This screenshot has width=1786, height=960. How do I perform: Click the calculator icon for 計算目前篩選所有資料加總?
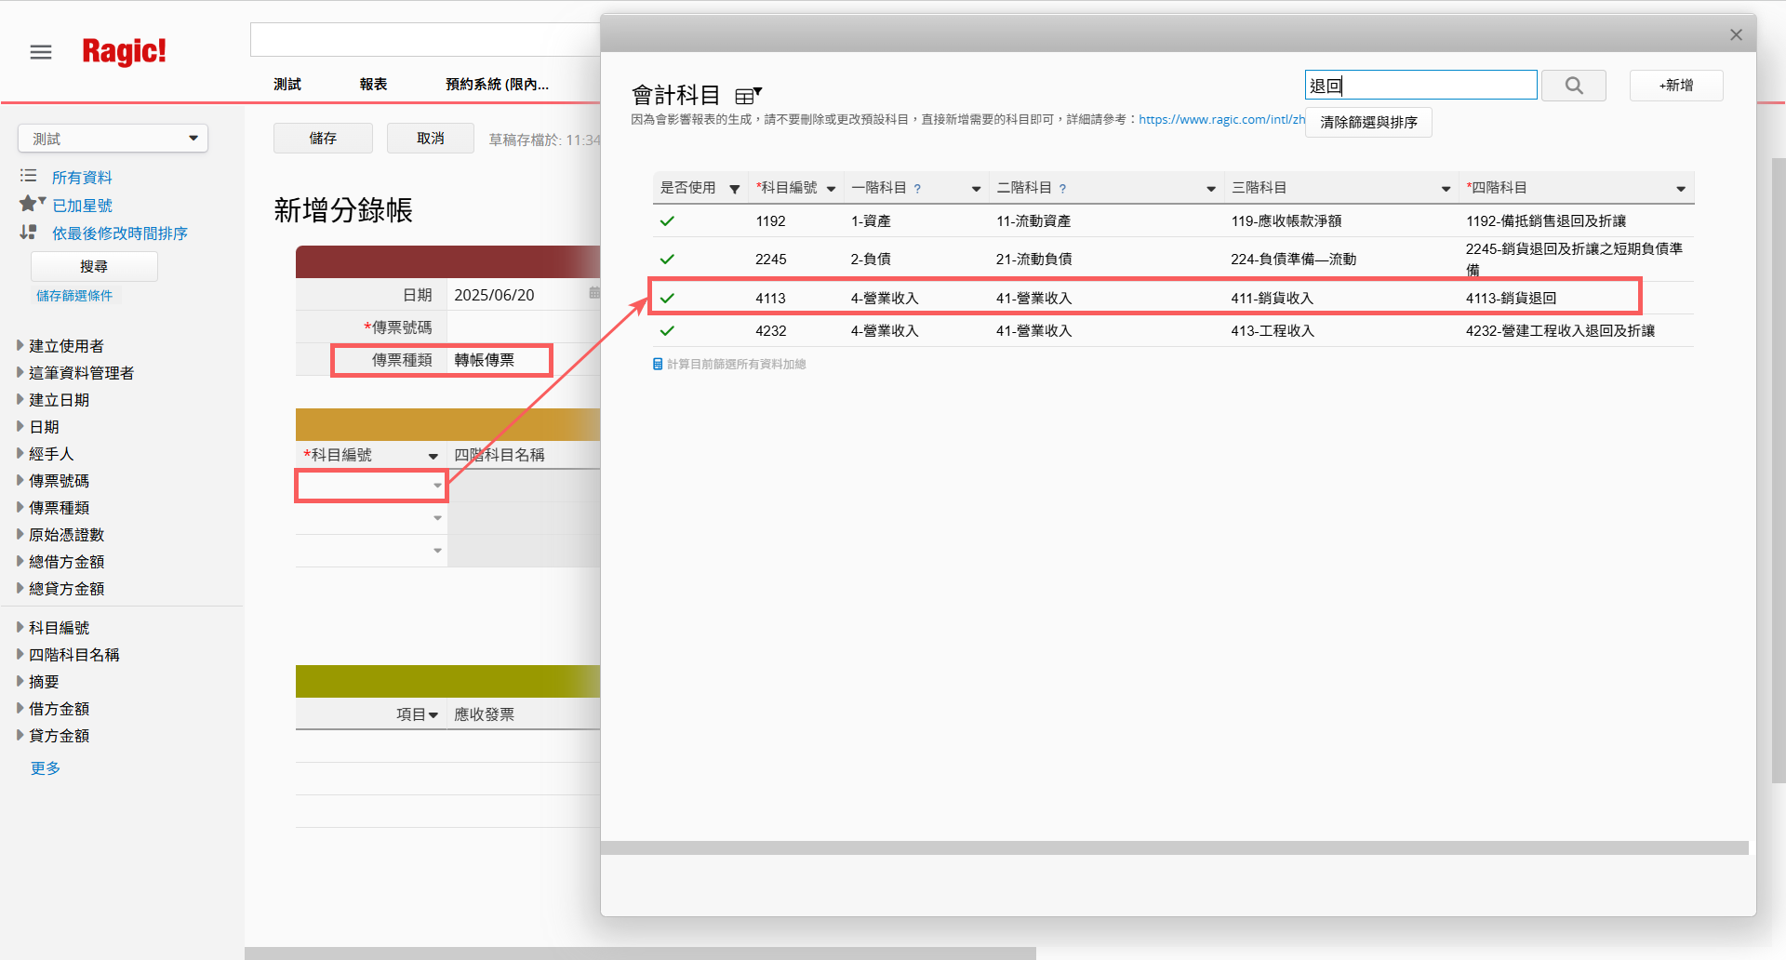pos(658,365)
